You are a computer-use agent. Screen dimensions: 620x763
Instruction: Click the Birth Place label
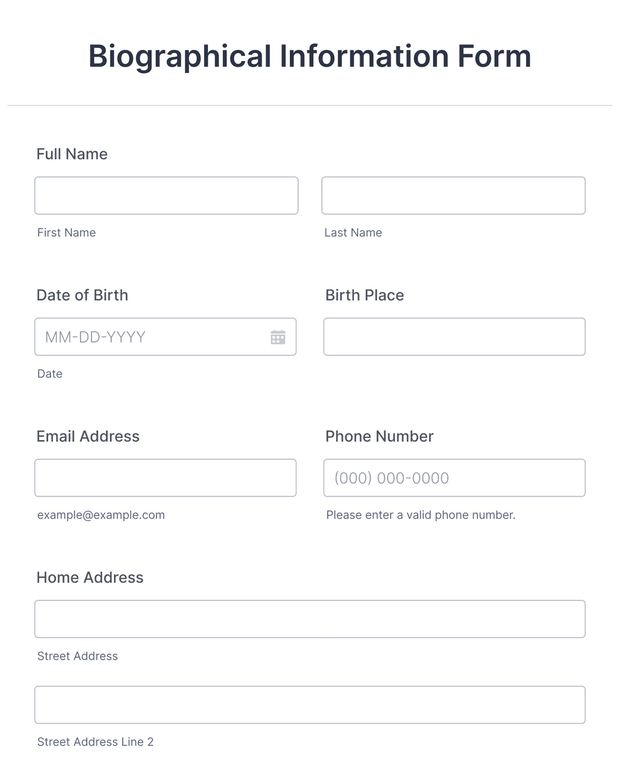tap(365, 295)
